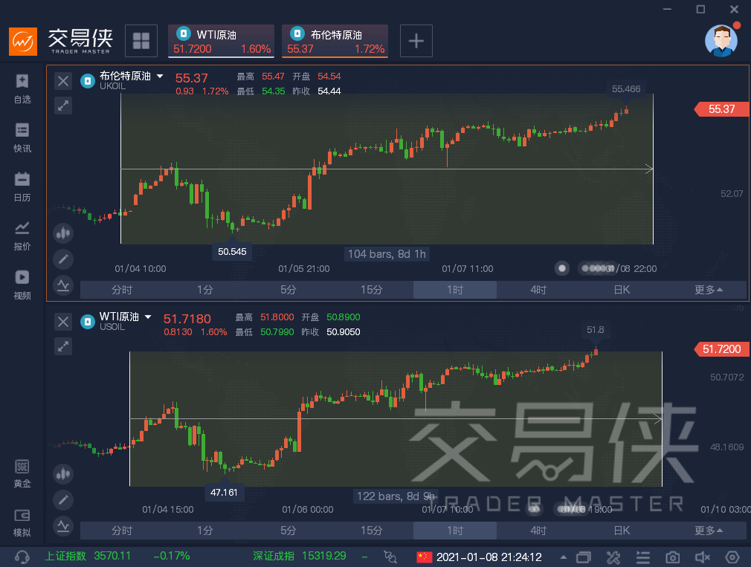Expand the 布伦特原油 chart to fullscreen
751x567 pixels.
[x=63, y=106]
